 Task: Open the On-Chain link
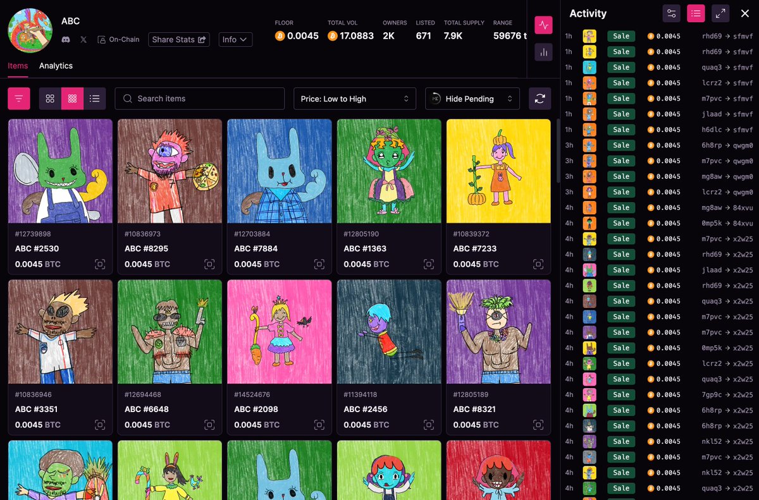tap(118, 40)
